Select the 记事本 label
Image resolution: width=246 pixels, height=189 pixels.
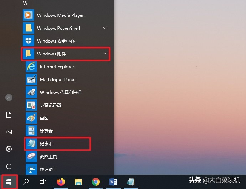tap(46, 144)
